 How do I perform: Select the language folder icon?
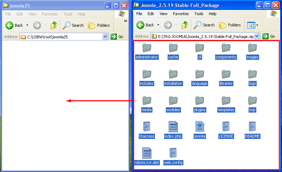point(200,74)
